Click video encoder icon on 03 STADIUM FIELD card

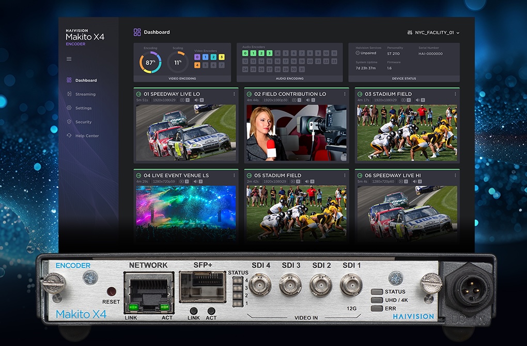tap(404, 100)
